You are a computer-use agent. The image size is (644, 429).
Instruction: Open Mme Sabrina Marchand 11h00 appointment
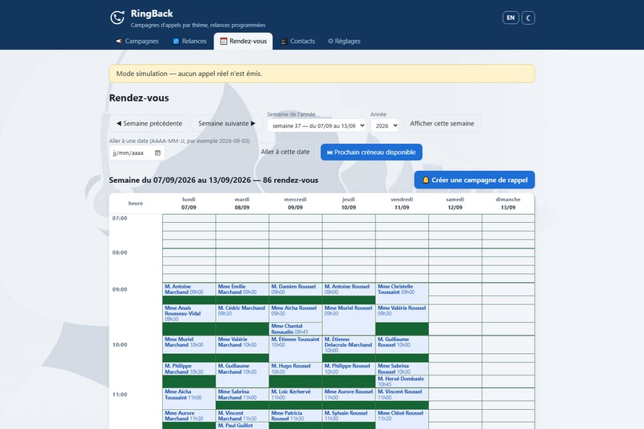coord(242,395)
